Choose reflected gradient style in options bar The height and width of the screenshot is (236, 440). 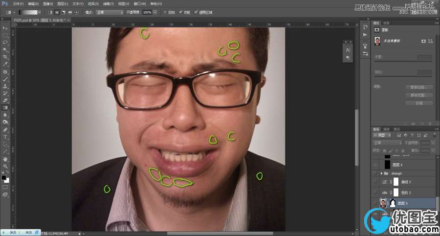click(69, 12)
